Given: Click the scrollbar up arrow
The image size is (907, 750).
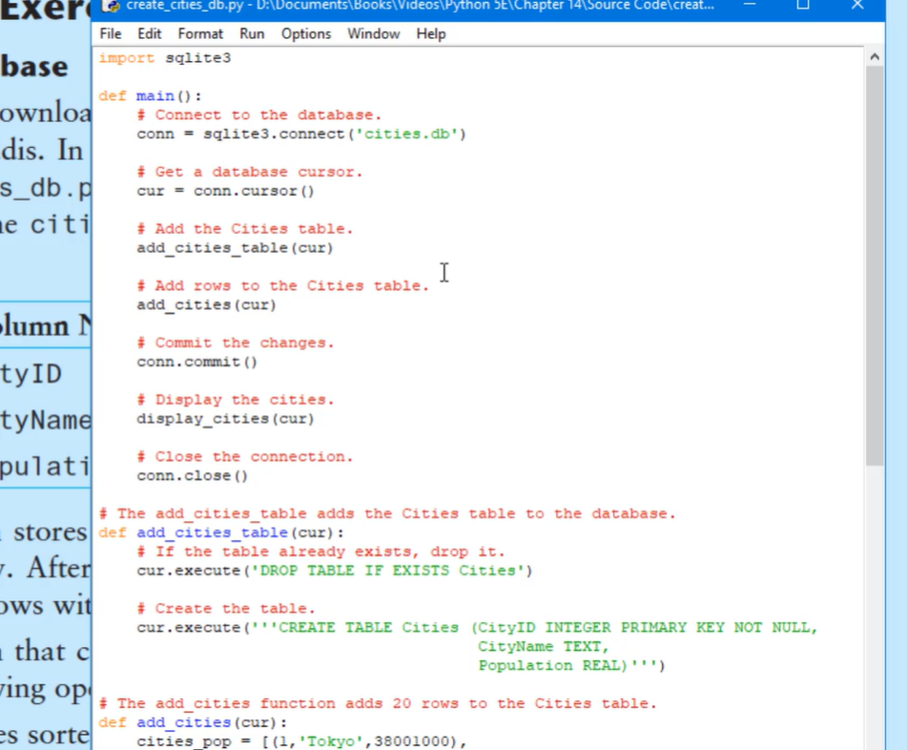Looking at the screenshot, I should tap(875, 56).
